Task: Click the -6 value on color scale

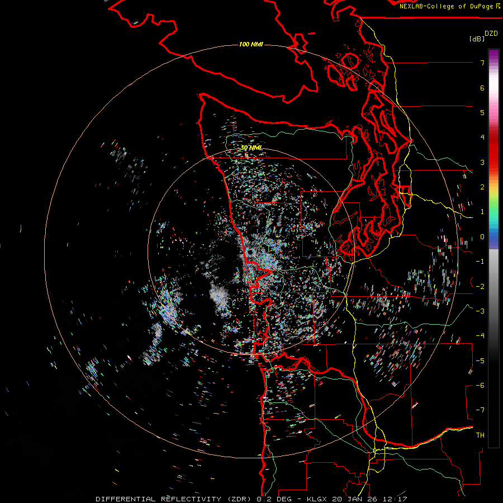Action: (480, 386)
